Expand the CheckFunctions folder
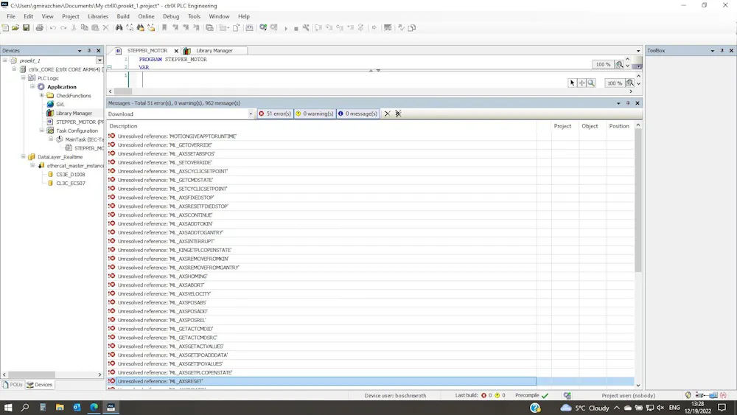This screenshot has height=415, width=737. [42, 95]
